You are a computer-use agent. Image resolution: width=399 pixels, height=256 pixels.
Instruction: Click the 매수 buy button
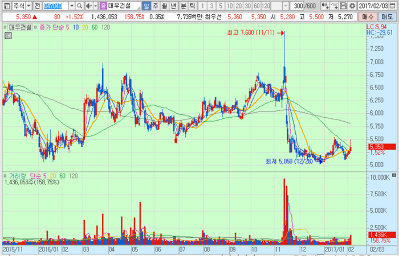369,16
